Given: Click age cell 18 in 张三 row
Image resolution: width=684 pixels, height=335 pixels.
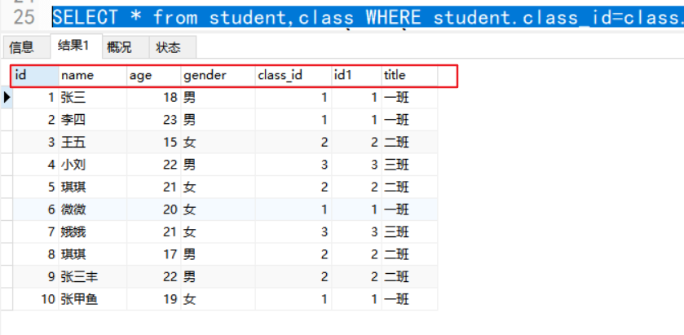Looking at the screenshot, I should (153, 97).
